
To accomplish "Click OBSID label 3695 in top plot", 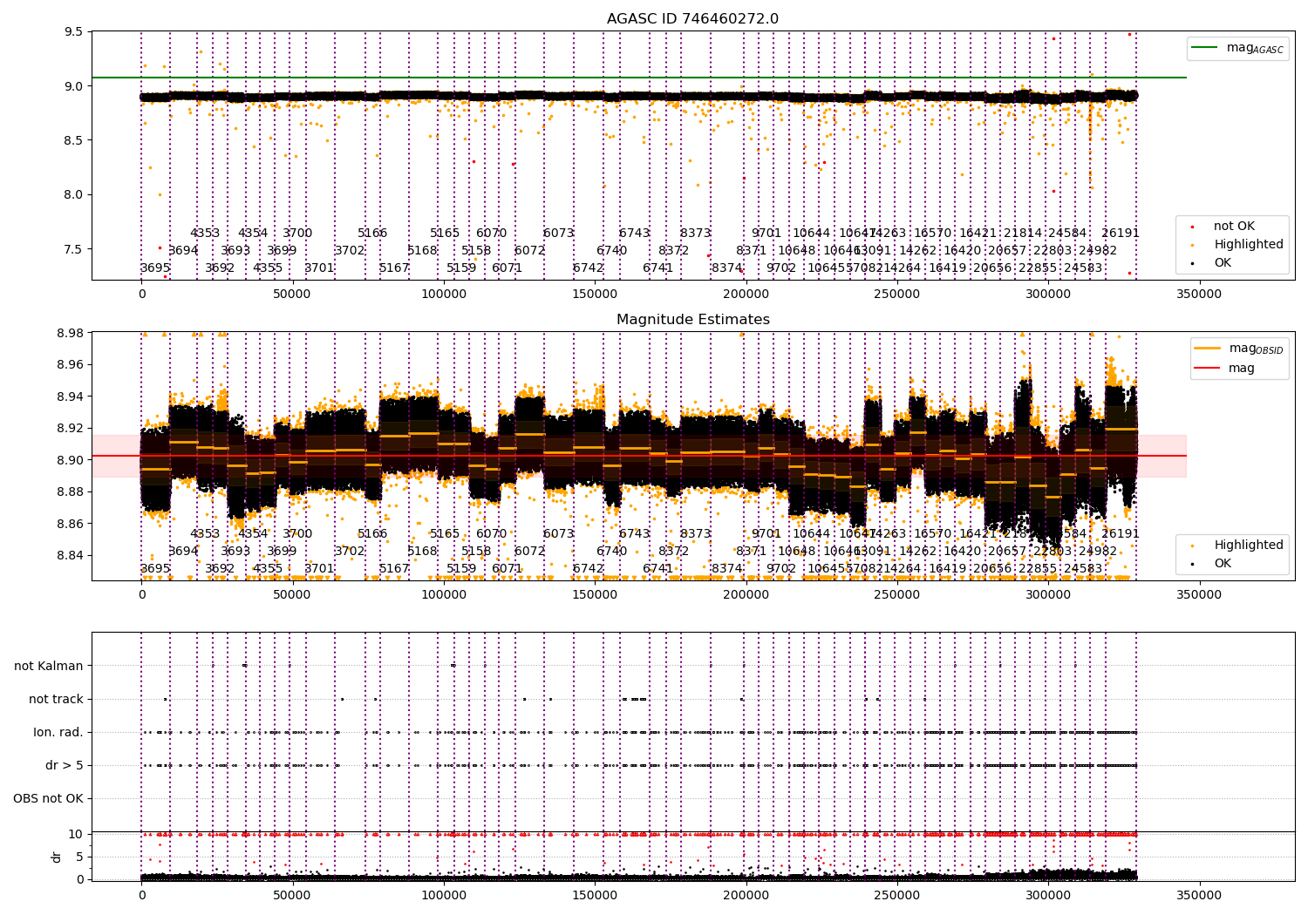I will (155, 268).
